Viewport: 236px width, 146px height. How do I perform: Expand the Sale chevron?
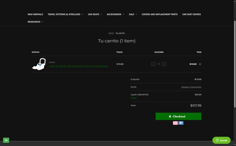(x=136, y=14)
